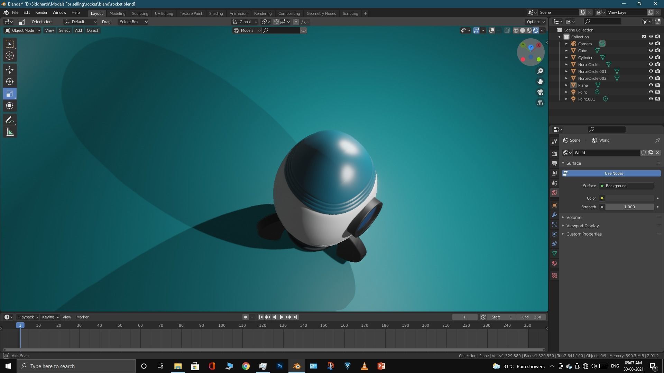Click the Photoshop icon in the taskbar
664x373 pixels.
click(x=279, y=366)
